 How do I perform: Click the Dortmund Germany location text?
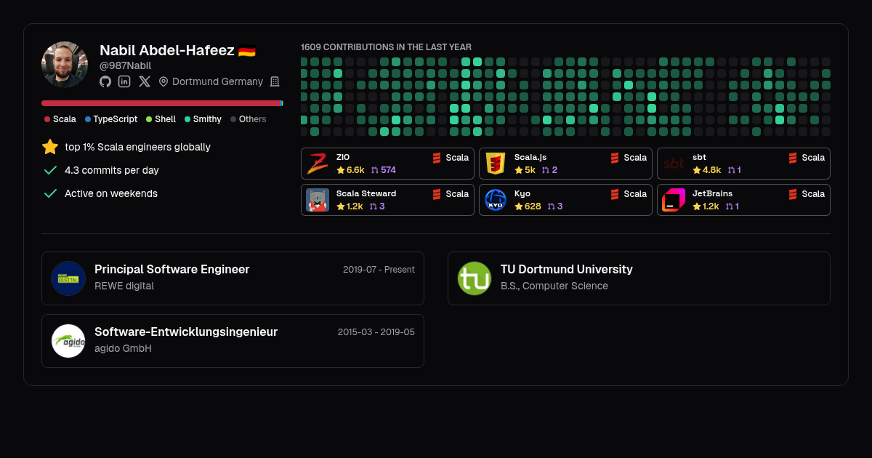pyautogui.click(x=217, y=81)
